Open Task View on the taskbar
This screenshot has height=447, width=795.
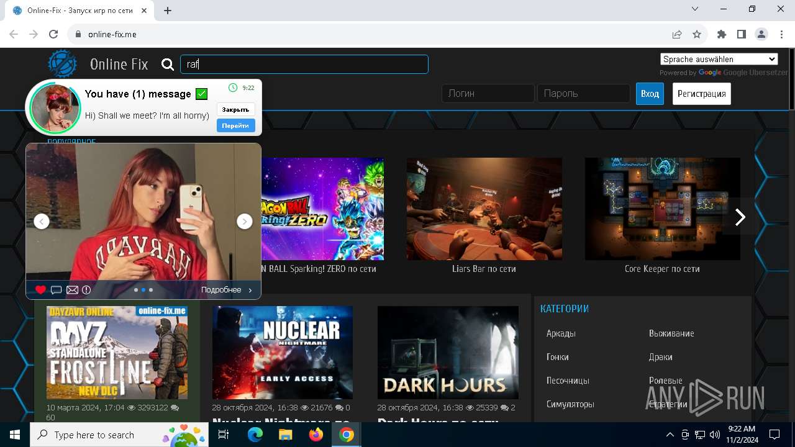pyautogui.click(x=224, y=435)
